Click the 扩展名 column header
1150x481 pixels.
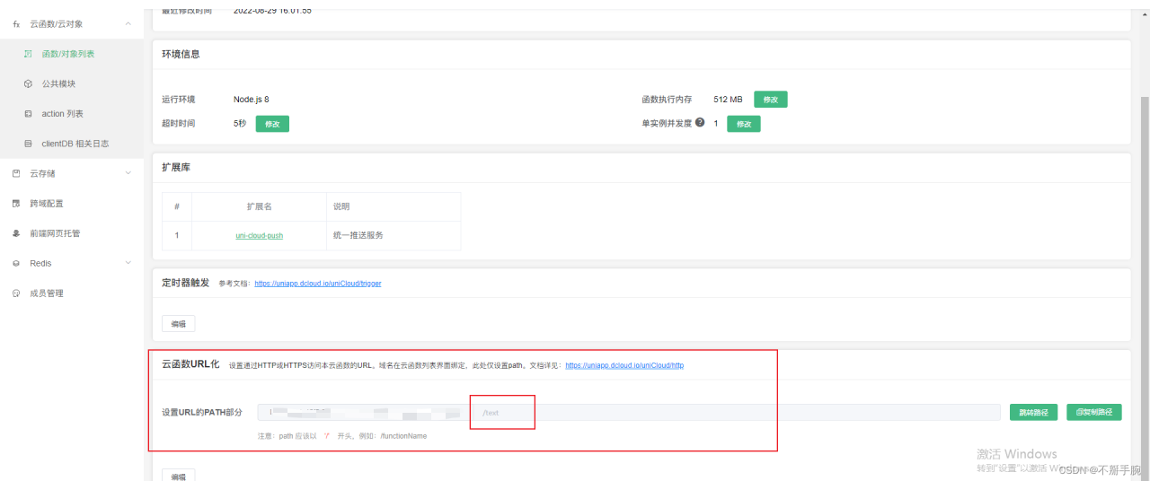click(x=259, y=206)
